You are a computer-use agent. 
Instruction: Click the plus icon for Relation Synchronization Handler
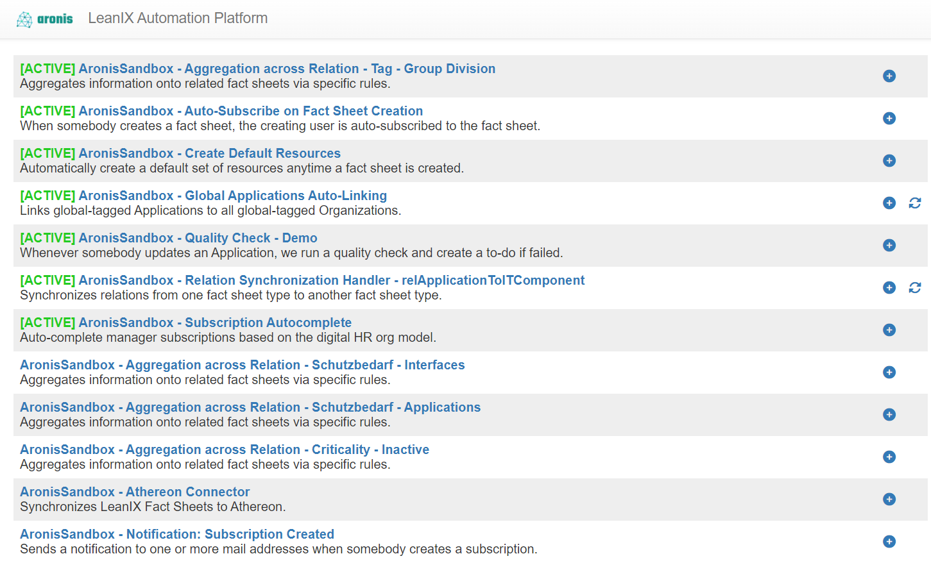(889, 288)
